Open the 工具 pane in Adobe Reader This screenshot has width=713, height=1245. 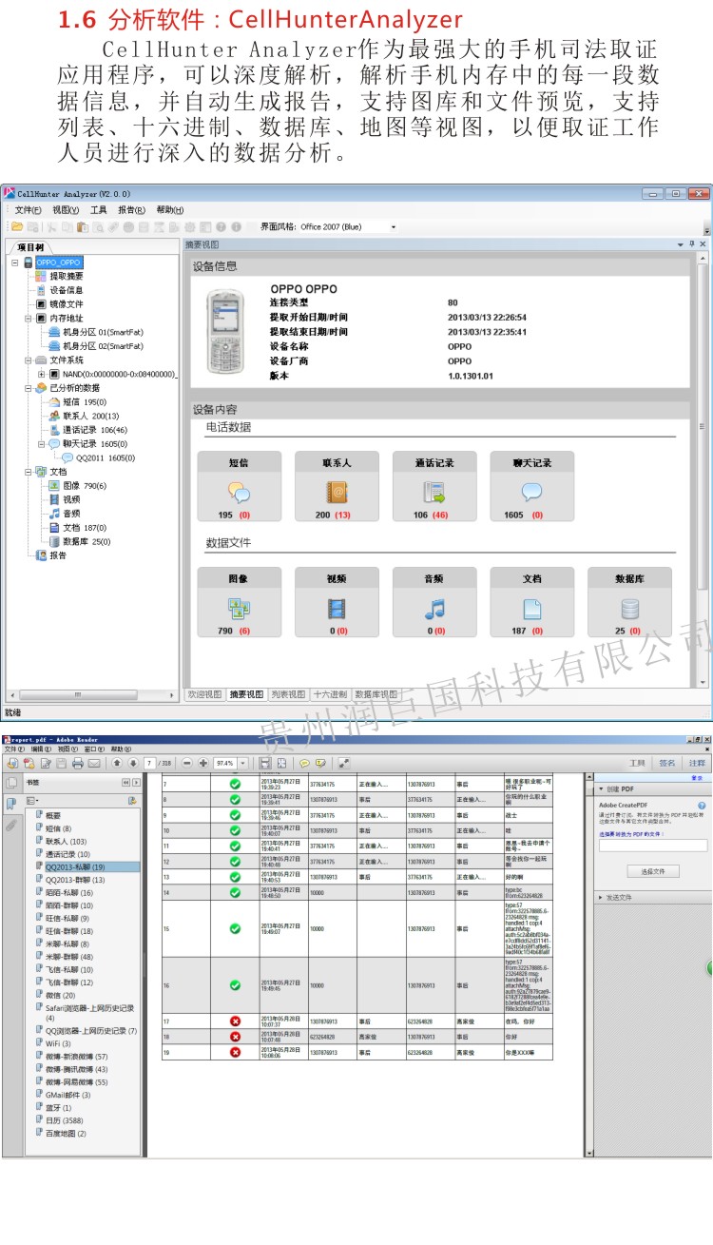click(x=637, y=763)
